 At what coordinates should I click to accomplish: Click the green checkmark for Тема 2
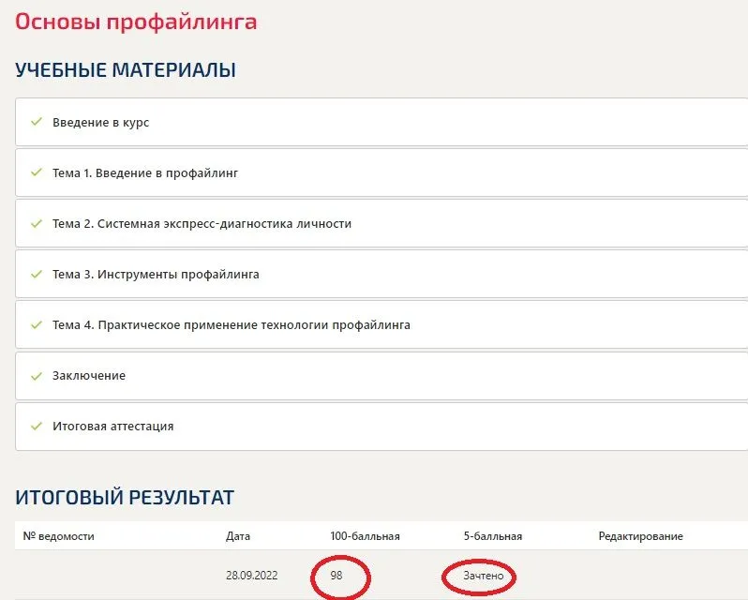pyautogui.click(x=37, y=223)
